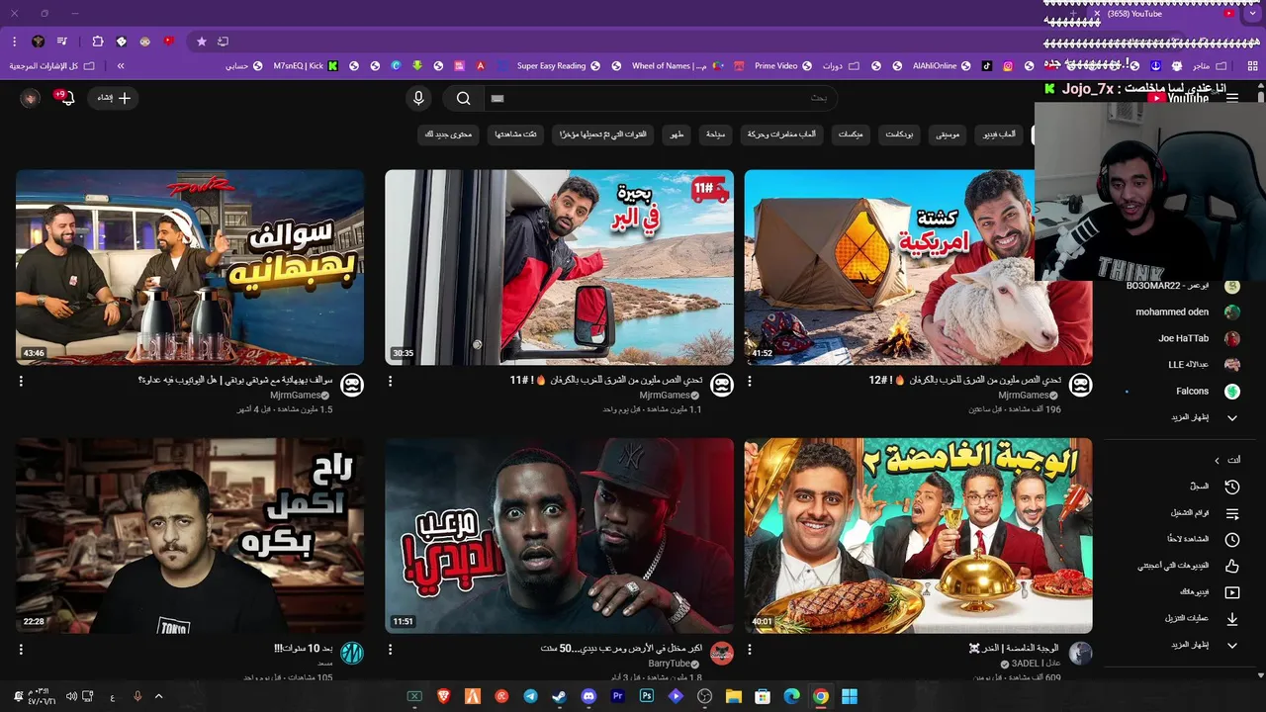Open Photoshop from the taskbar
Viewport: 1266px width, 712px height.
[x=647, y=696]
